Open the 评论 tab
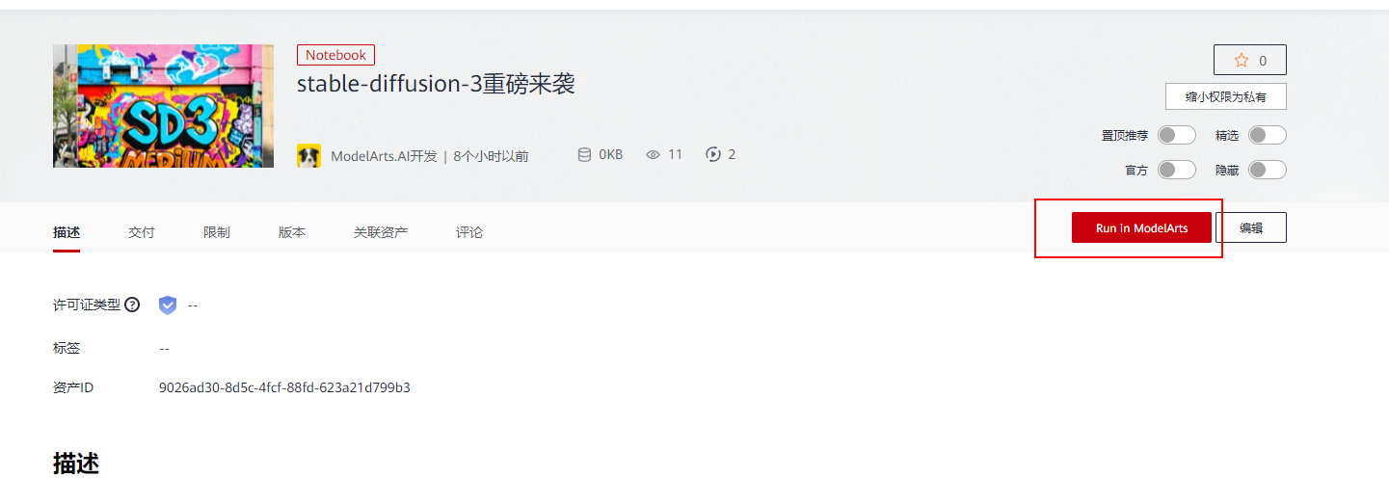The width and height of the screenshot is (1389, 478). click(x=469, y=232)
